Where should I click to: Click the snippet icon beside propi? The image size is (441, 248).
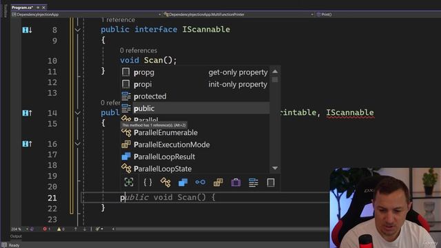[125, 84]
